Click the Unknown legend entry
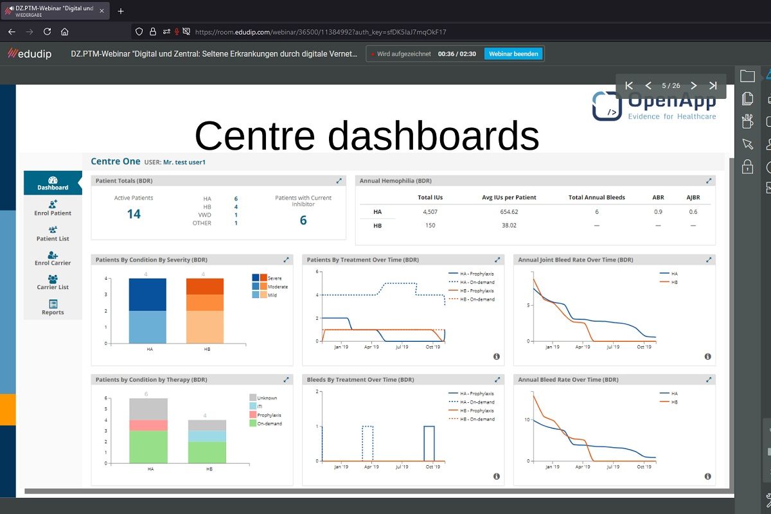The width and height of the screenshot is (771, 514). pos(263,398)
